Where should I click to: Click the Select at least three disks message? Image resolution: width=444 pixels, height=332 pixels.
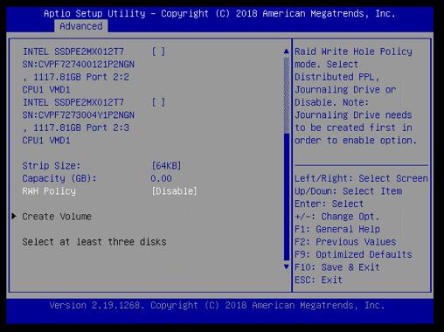[94, 242]
